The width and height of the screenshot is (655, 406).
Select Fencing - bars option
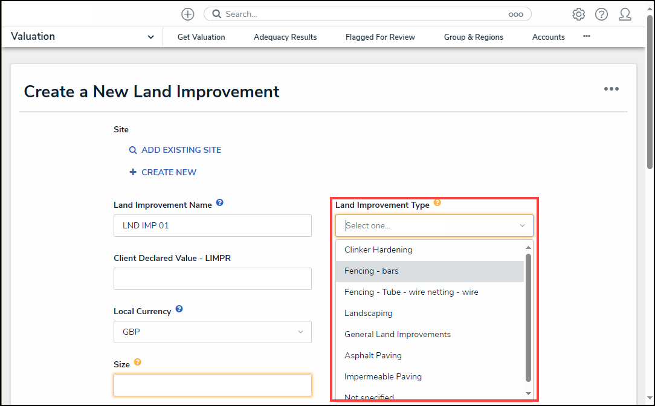(x=430, y=271)
